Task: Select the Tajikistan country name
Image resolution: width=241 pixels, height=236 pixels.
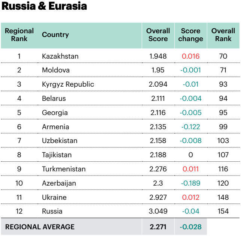Action: tap(57, 155)
